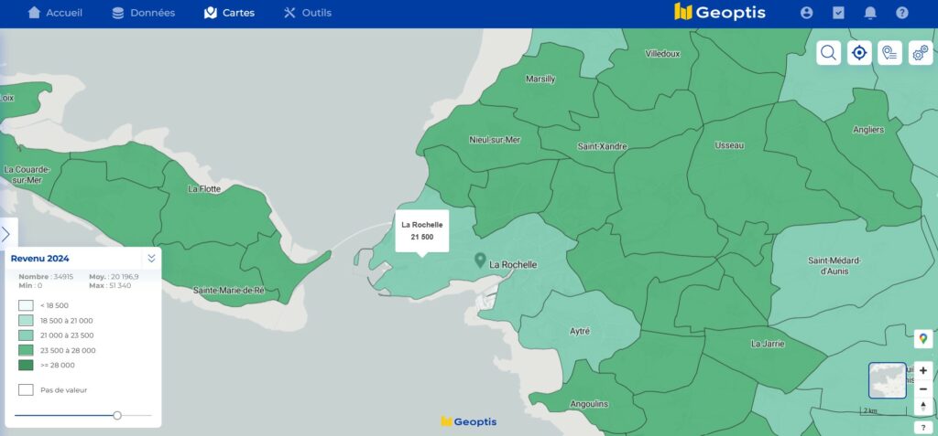This screenshot has height=436, width=938.
Task: Zoom out with the minus button
Action: click(x=923, y=388)
